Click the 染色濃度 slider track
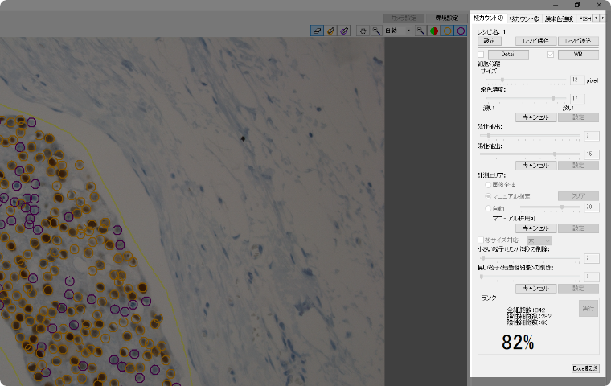The width and height of the screenshot is (611, 386). click(x=526, y=99)
